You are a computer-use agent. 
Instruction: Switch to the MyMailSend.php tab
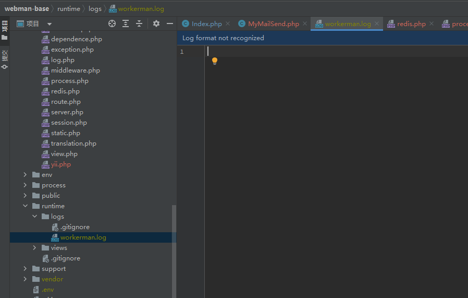coord(274,24)
